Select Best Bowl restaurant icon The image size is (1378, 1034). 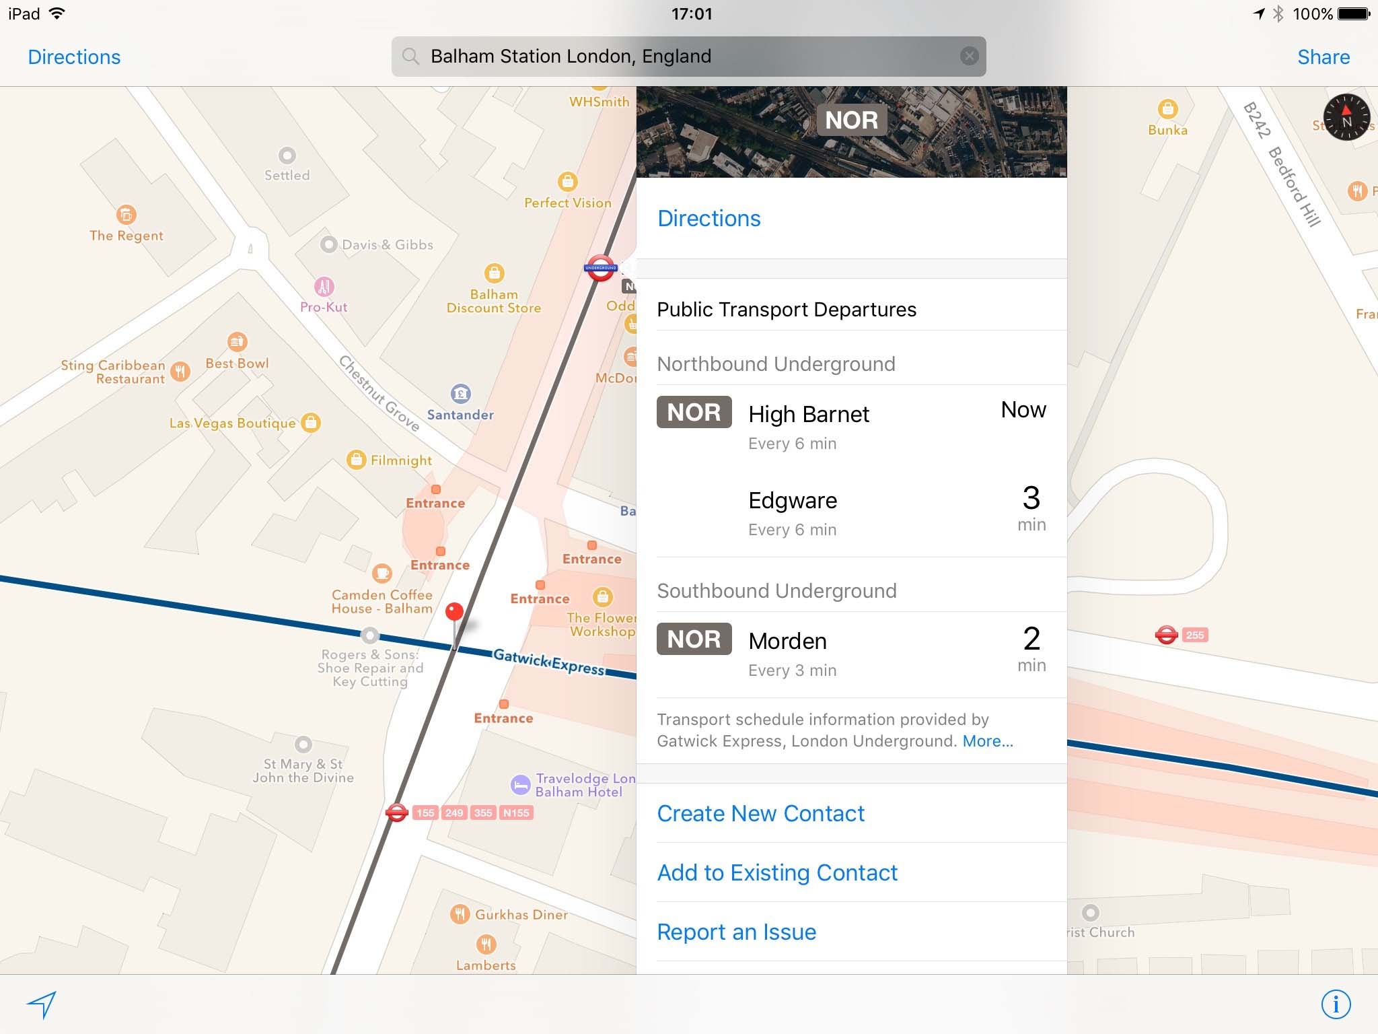click(237, 342)
